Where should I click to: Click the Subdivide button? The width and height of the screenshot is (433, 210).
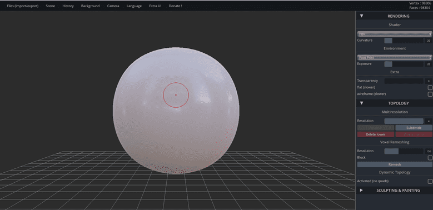pyautogui.click(x=414, y=128)
